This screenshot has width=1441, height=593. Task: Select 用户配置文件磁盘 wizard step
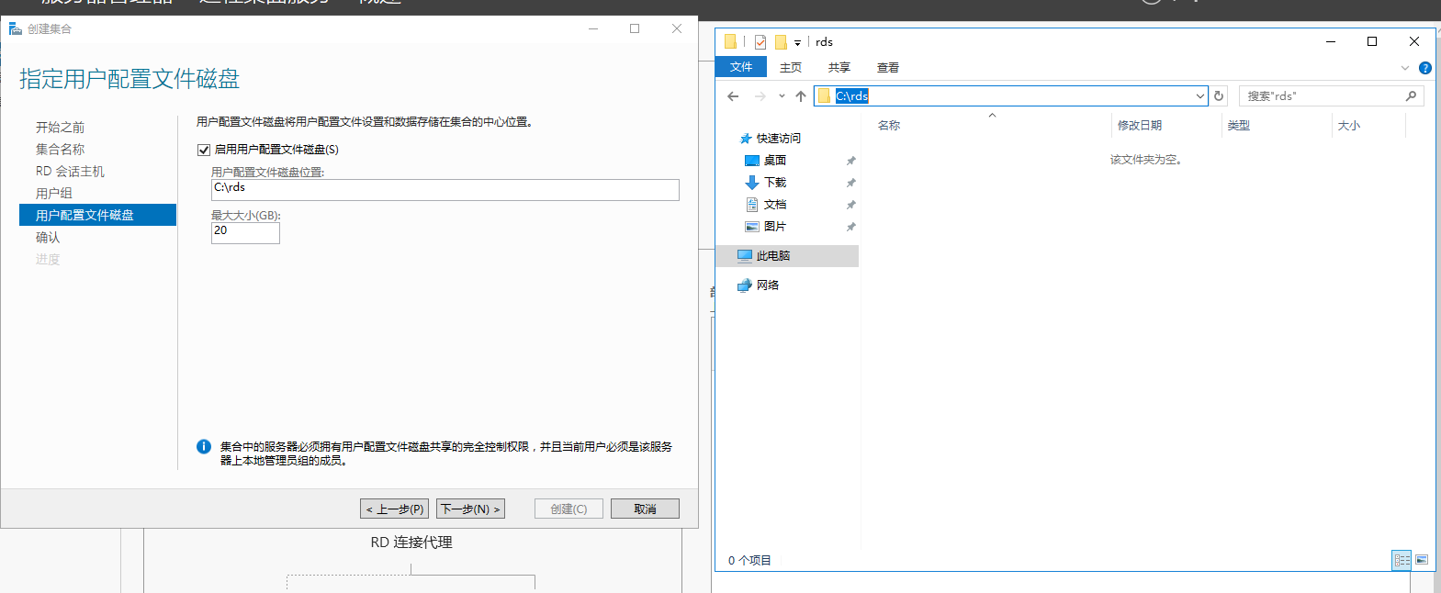[97, 215]
